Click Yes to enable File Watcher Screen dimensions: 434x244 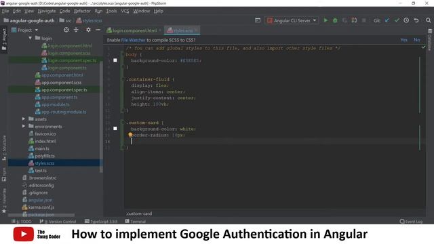point(404,40)
